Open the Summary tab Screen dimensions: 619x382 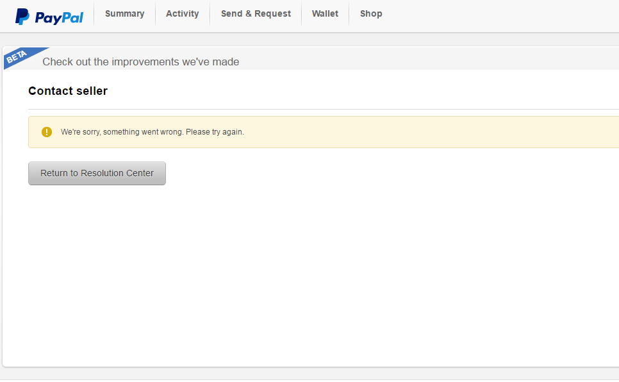[124, 13]
